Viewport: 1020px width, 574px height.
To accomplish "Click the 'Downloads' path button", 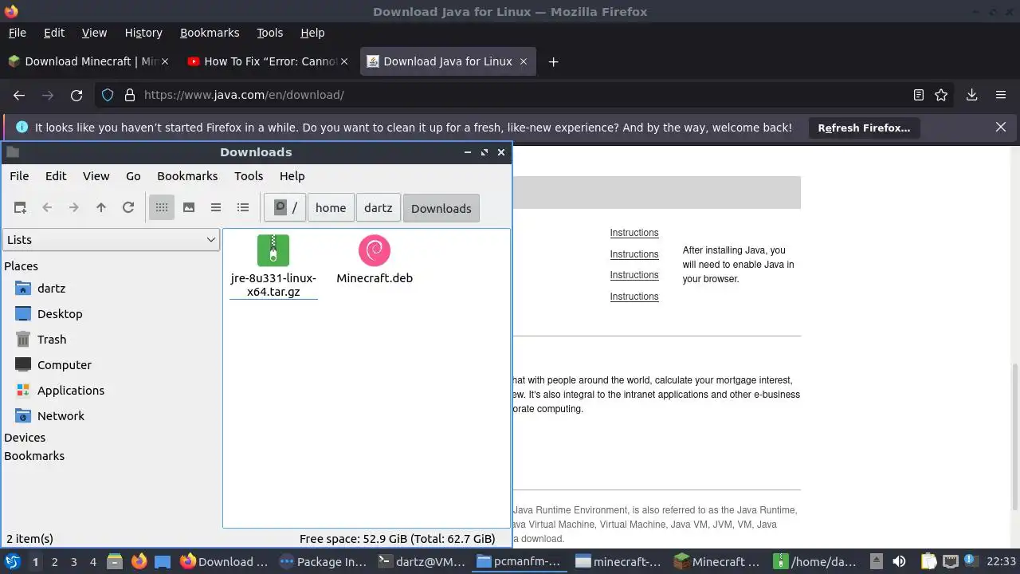I will click(441, 208).
